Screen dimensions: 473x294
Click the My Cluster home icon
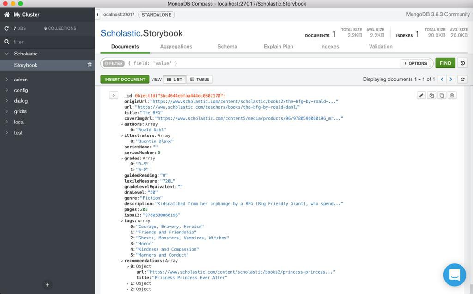7,14
